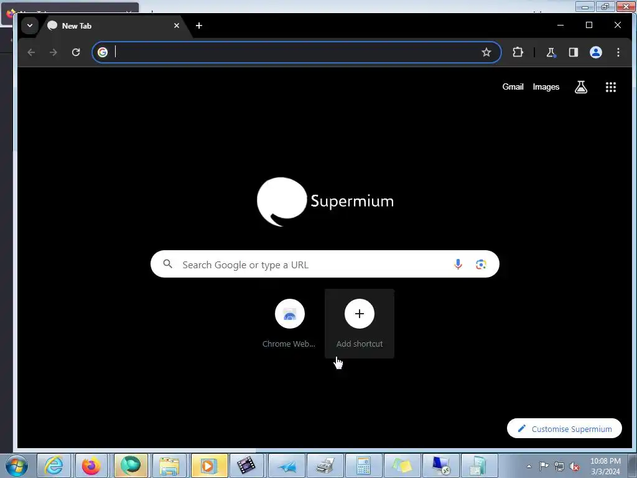Toggle the side panel
The image size is (637, 478).
click(573, 52)
